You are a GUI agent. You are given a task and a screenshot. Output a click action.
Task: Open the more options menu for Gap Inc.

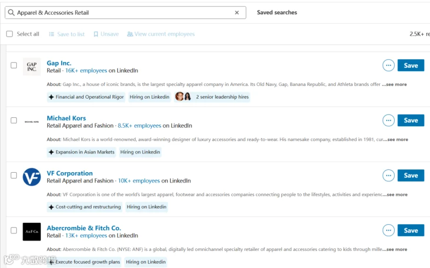(x=388, y=65)
